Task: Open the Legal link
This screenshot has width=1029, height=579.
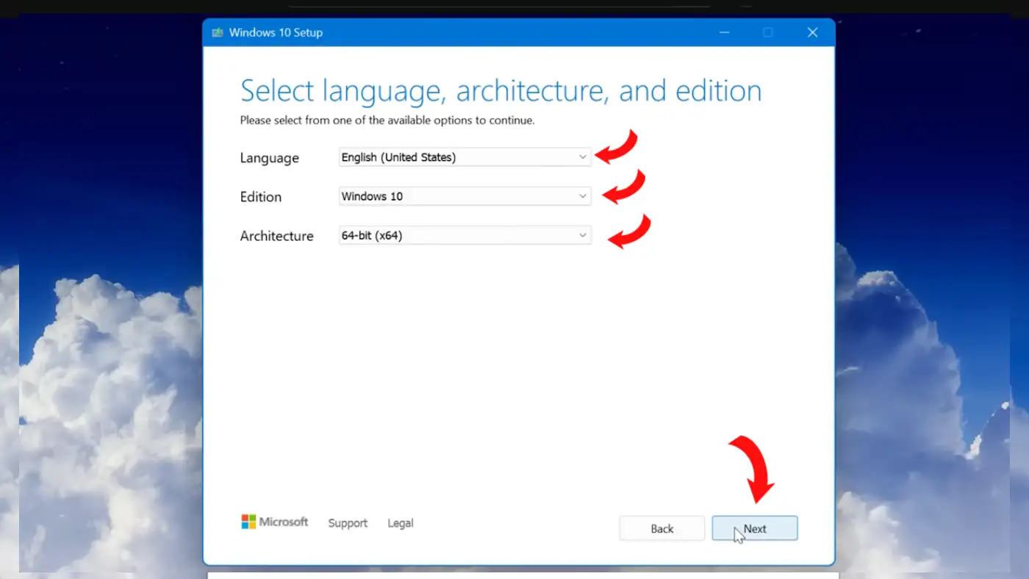Action: pyautogui.click(x=401, y=523)
